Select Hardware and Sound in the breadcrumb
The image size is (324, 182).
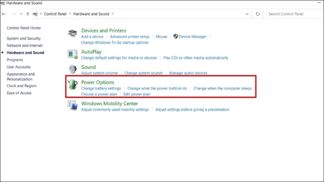point(91,14)
